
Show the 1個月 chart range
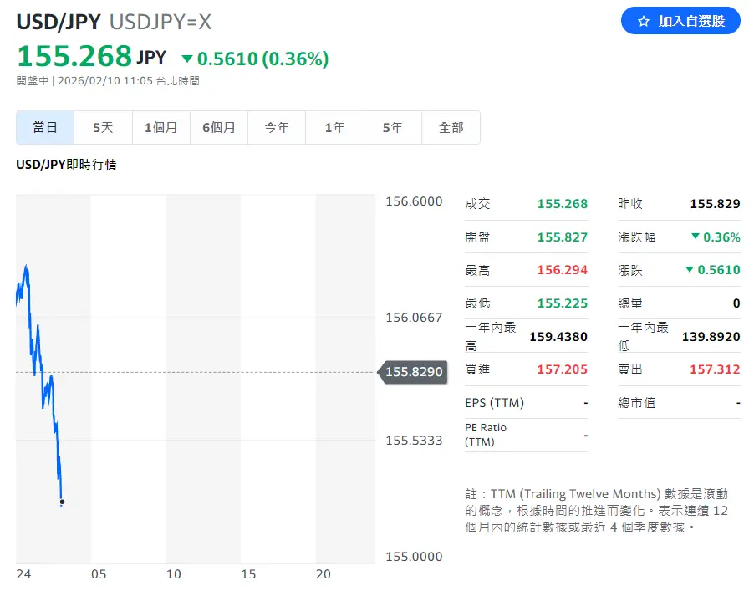click(x=160, y=128)
